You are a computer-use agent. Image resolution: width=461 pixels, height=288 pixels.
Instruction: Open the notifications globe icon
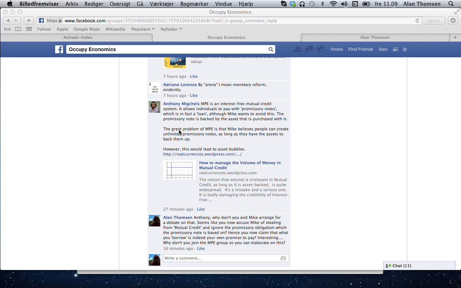point(320,49)
